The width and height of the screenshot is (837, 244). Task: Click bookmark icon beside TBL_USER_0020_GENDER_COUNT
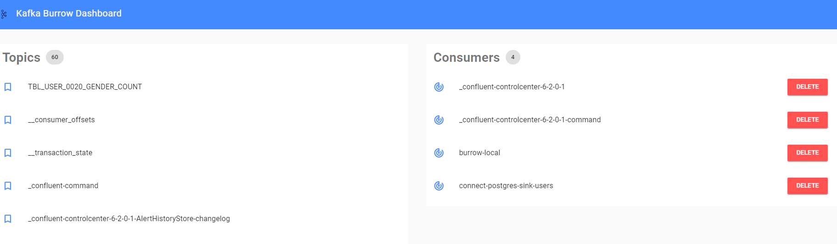8,87
